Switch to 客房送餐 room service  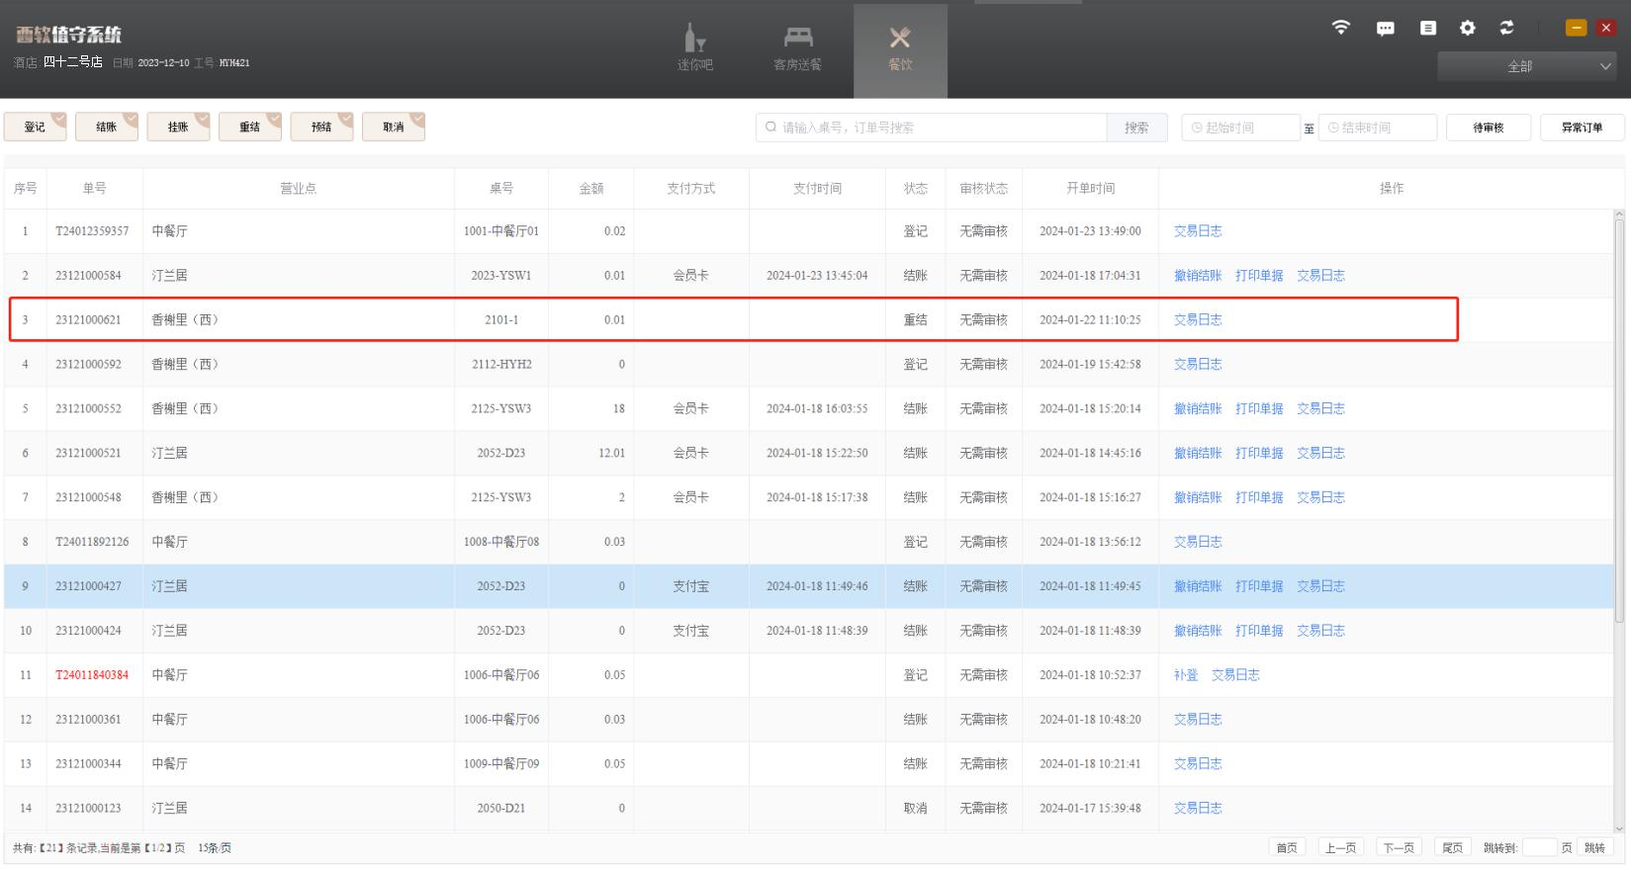(x=797, y=49)
